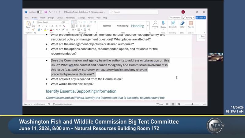Expand the numbering list options

point(81,22)
